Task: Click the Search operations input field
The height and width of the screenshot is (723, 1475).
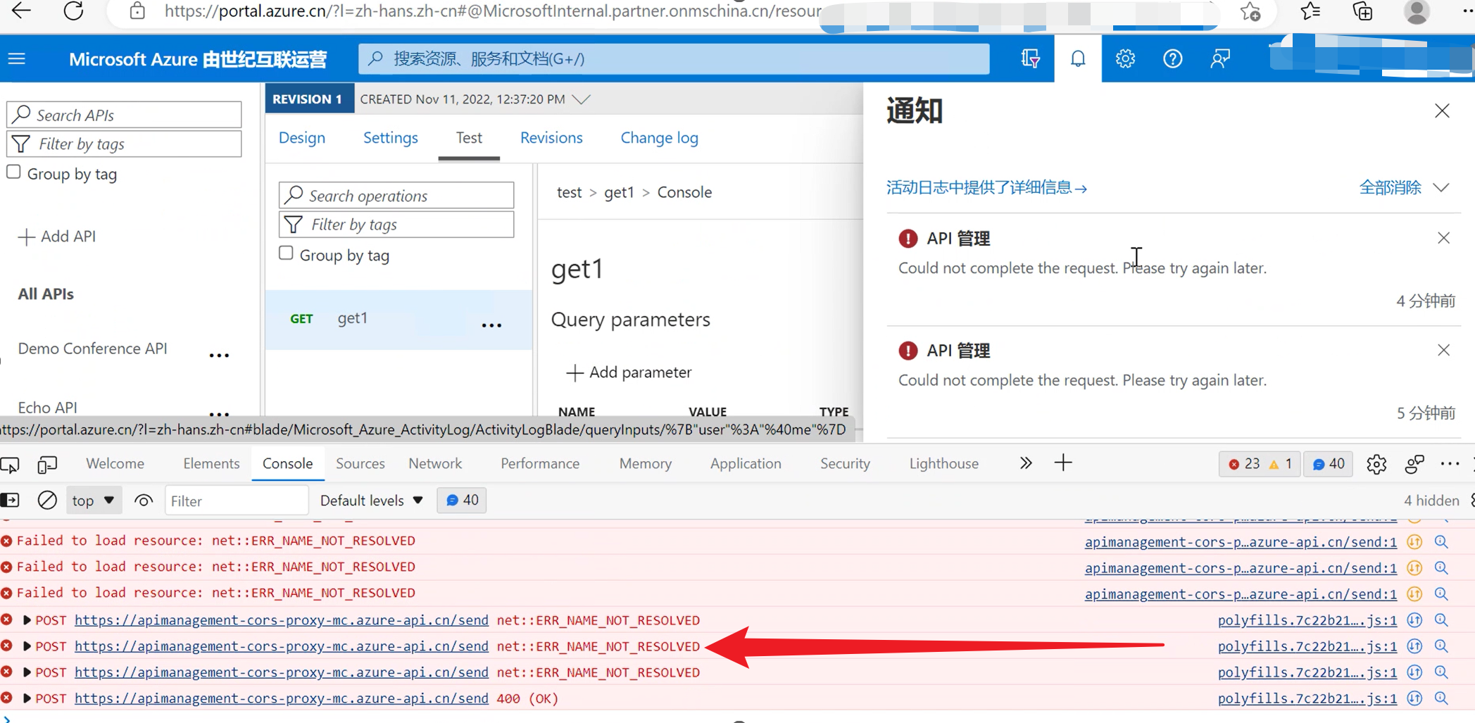Action: [397, 196]
